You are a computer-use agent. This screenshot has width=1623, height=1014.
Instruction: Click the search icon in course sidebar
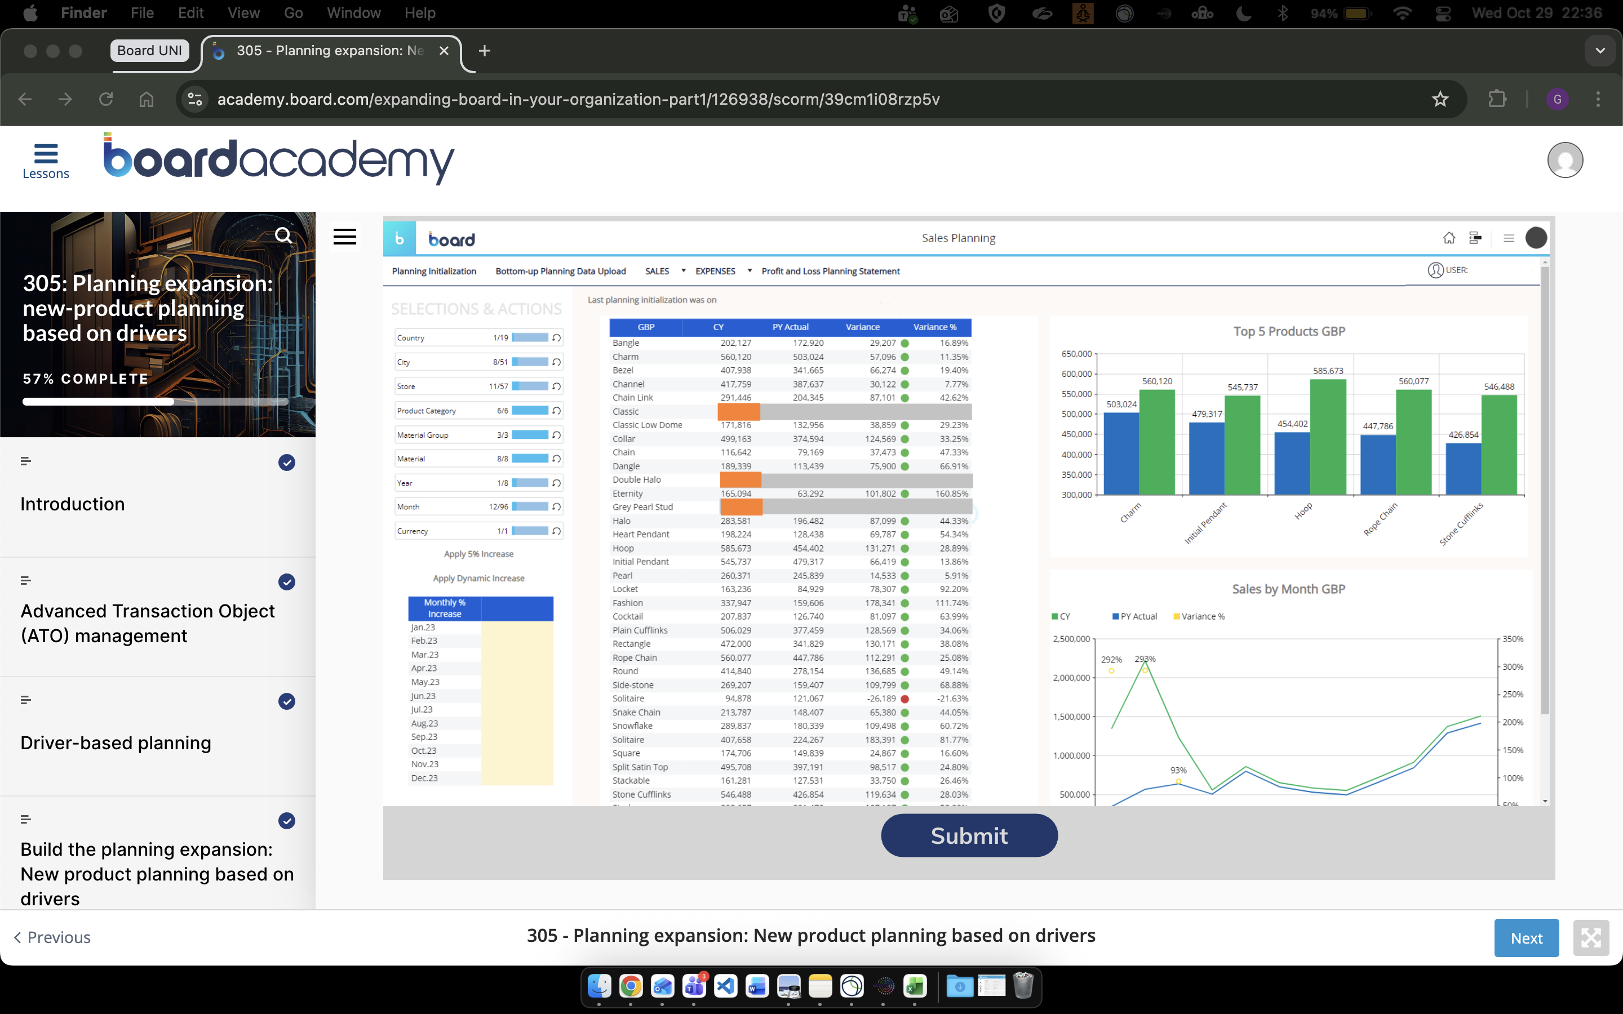coord(283,235)
